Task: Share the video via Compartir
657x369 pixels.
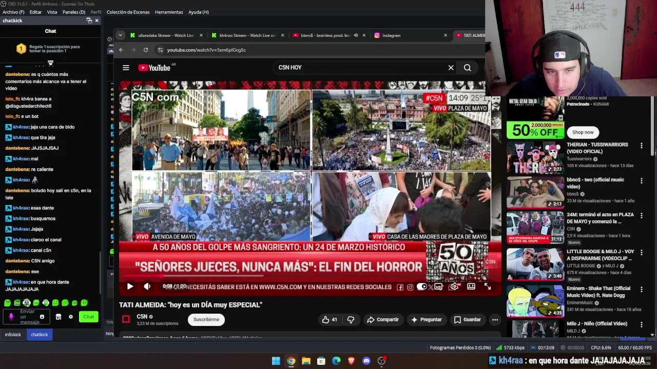Action: coord(382,320)
